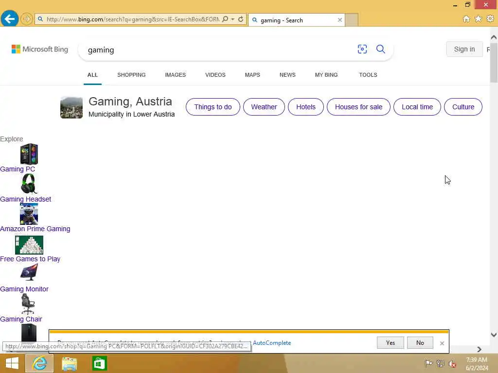Switch to the SHOPPING tab
498x373 pixels.
click(x=131, y=75)
